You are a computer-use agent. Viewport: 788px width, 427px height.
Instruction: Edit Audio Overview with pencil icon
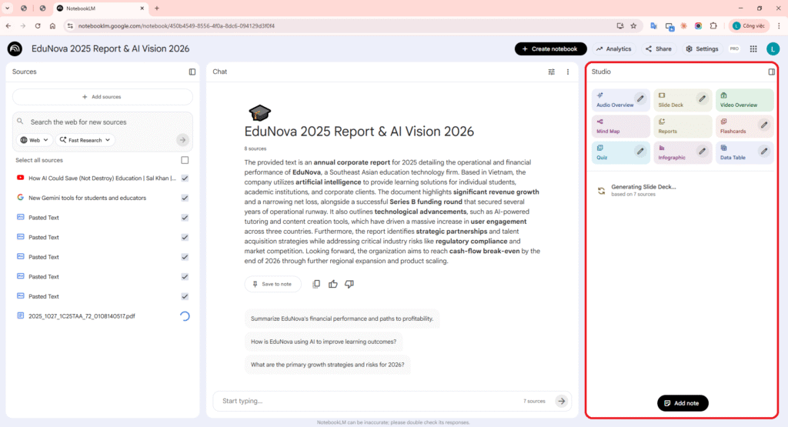tap(640, 98)
